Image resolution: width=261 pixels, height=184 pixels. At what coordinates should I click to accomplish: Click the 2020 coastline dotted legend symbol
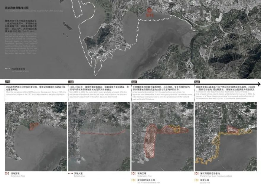click(8, 69)
